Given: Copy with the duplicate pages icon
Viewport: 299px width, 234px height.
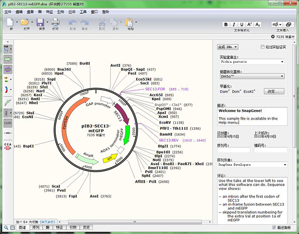Looking at the screenshot, I should coord(114,22).
